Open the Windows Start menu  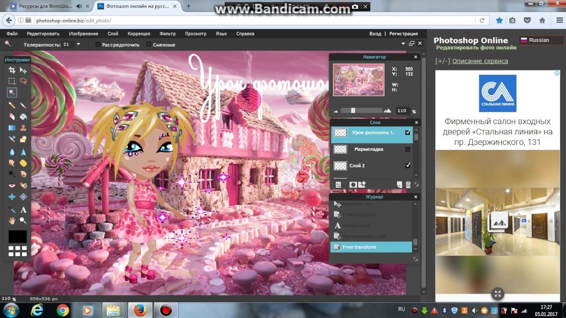coord(11,310)
